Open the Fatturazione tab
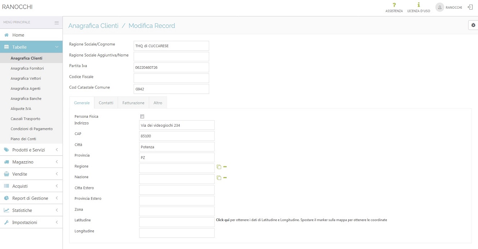The width and height of the screenshot is (478, 249). (x=133, y=103)
